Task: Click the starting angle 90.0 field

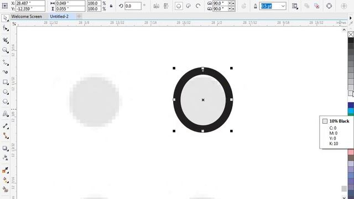Action: pos(220,3)
